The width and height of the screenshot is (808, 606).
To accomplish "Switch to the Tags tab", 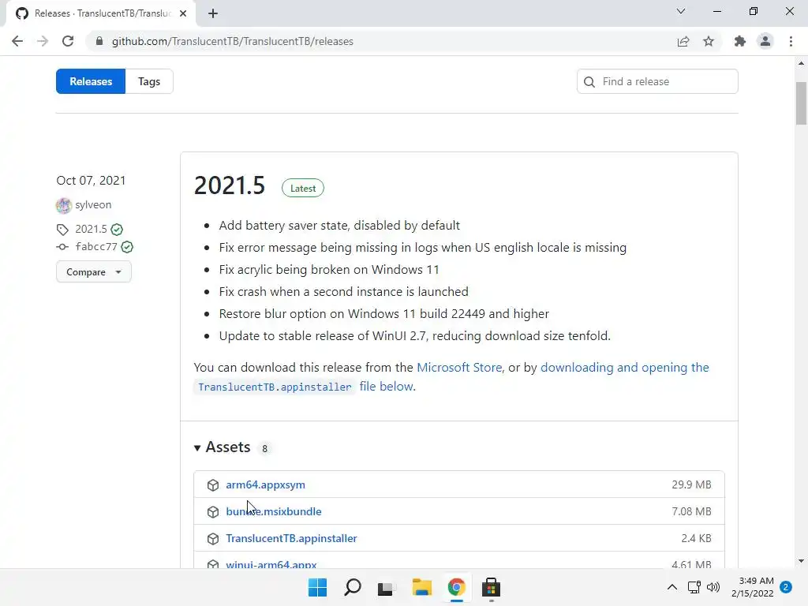I will tap(149, 81).
